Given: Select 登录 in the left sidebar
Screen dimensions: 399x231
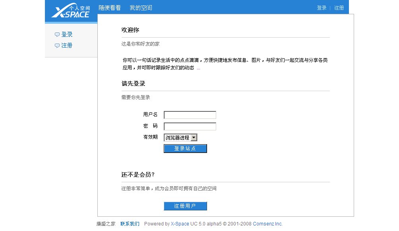Looking at the screenshot, I should click(x=67, y=34).
